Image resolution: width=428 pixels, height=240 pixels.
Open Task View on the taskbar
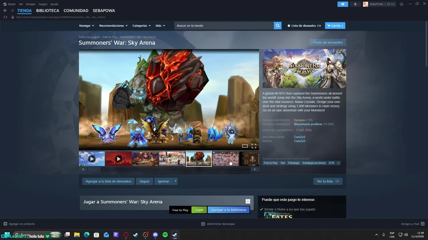click(67, 235)
